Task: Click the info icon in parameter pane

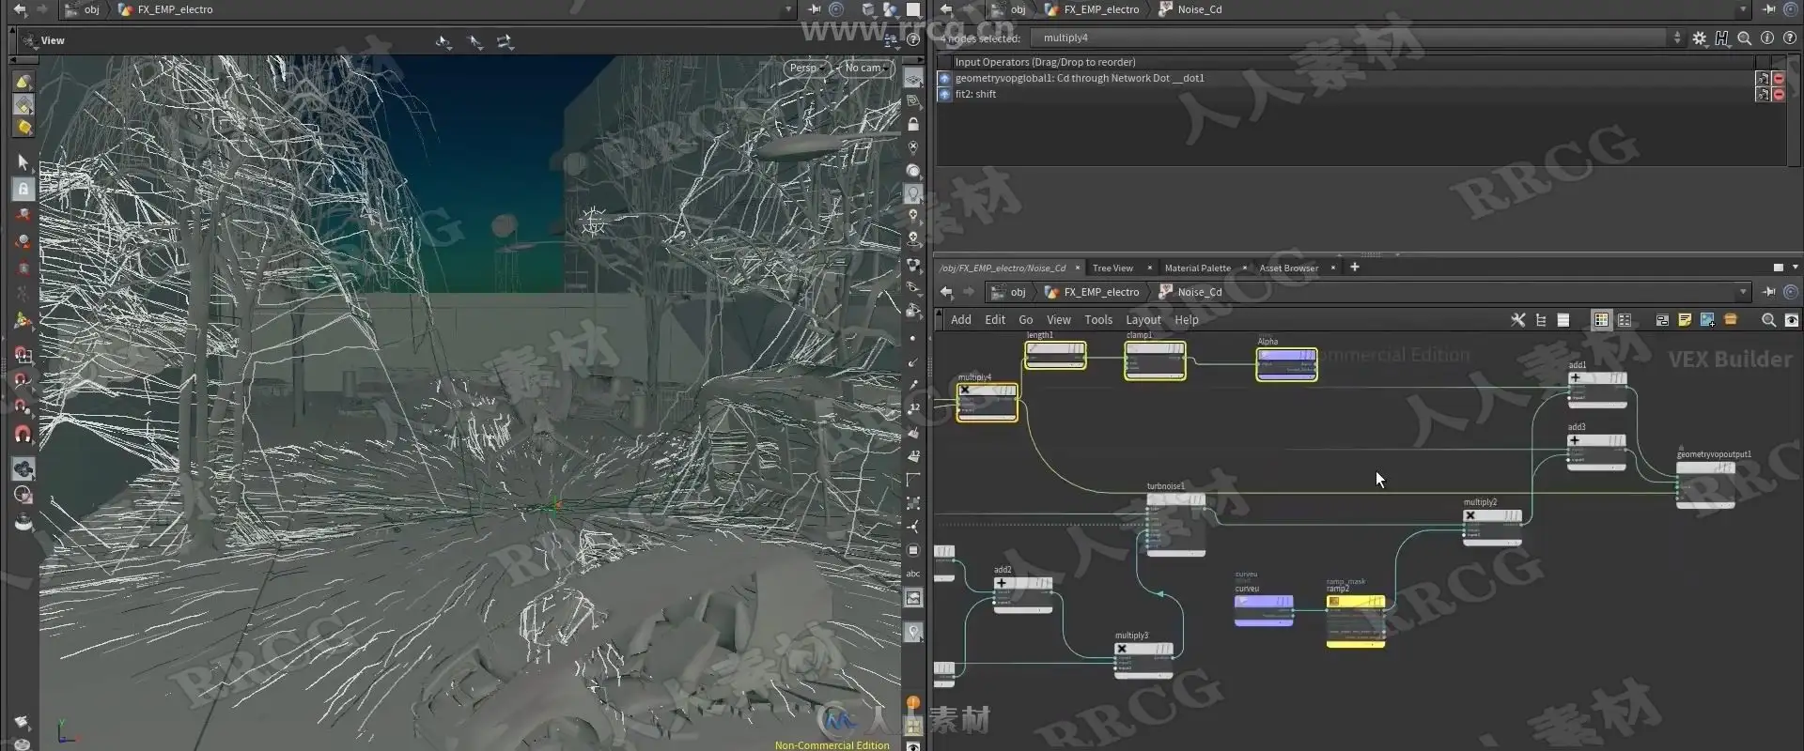Action: pos(1766,38)
